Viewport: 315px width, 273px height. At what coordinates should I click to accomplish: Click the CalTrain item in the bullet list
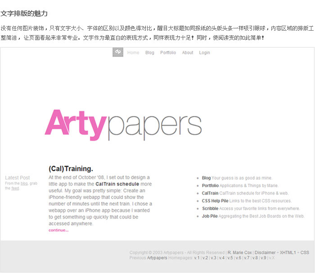tap(210, 193)
